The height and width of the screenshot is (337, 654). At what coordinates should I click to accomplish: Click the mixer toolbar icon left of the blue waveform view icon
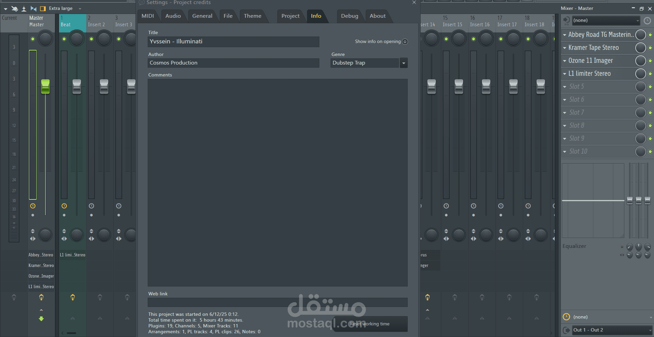tap(24, 9)
